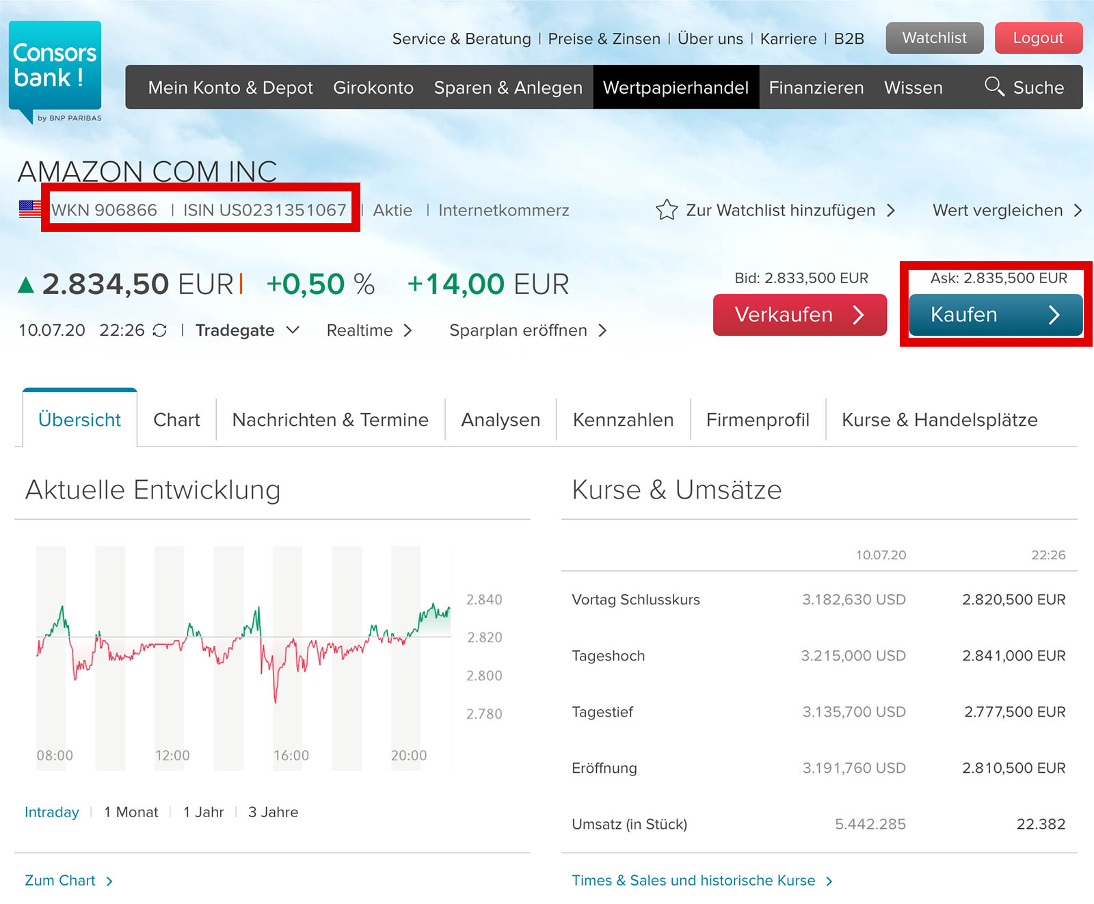Open Sparplan eröffnen link
Image resolution: width=1094 pixels, height=904 pixels.
[x=528, y=330]
